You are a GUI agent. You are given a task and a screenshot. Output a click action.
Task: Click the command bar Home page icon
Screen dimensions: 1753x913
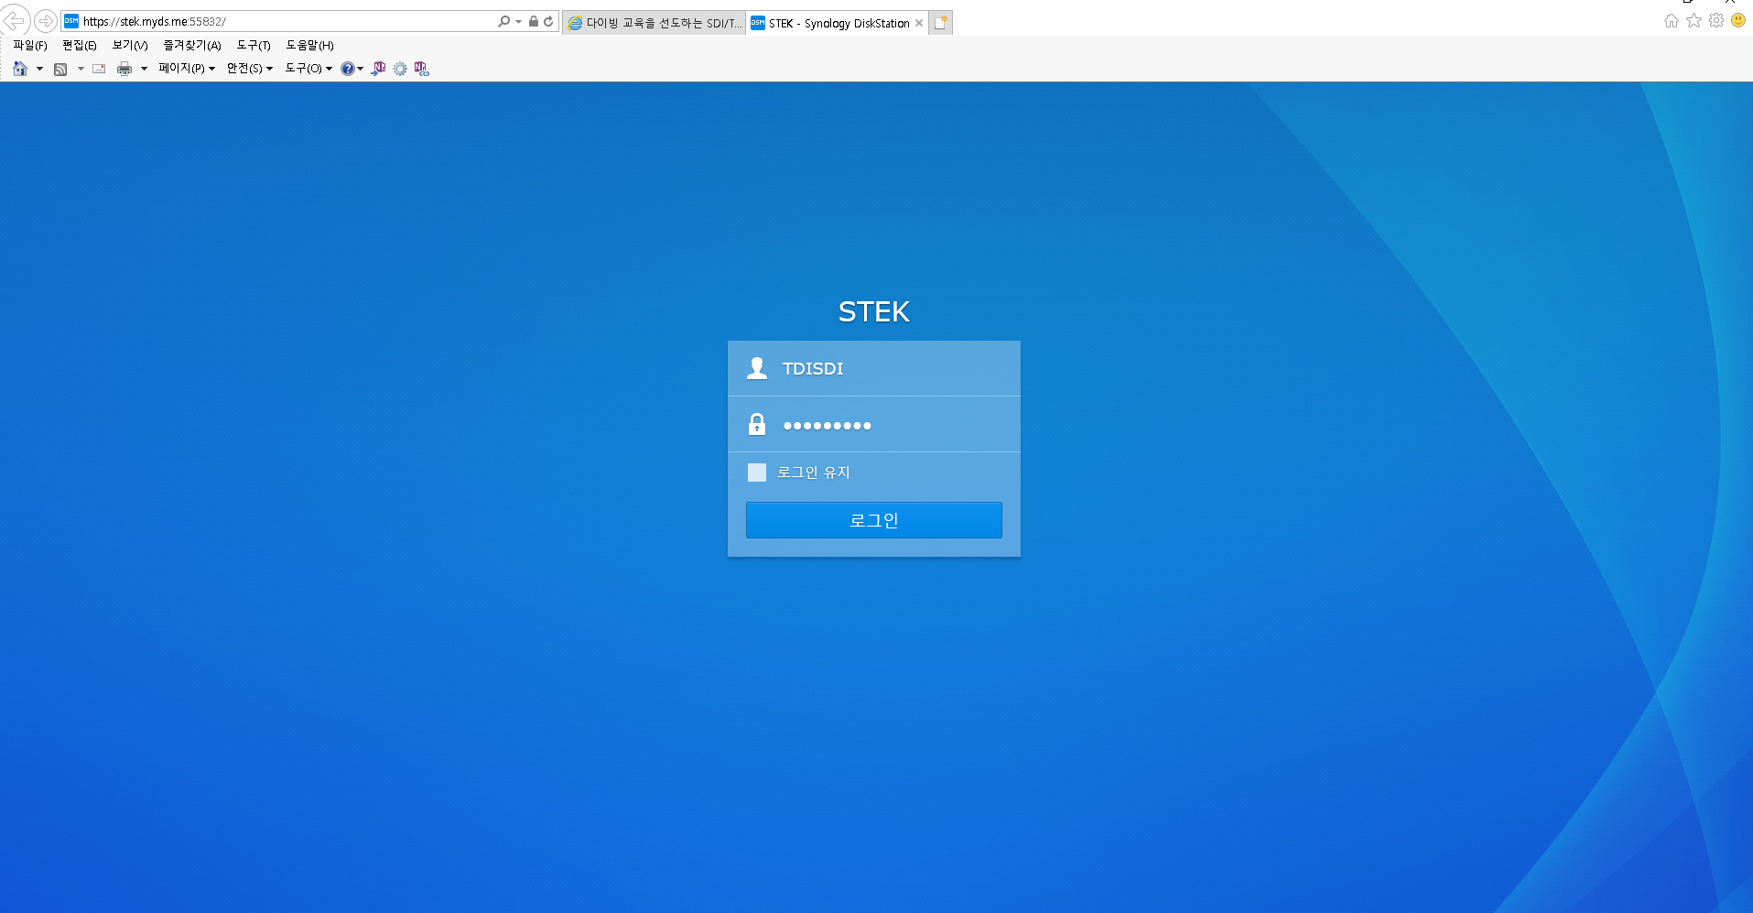pos(20,69)
